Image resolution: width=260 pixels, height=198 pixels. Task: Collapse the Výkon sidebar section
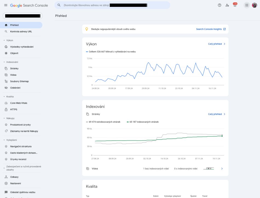pos(4,40)
